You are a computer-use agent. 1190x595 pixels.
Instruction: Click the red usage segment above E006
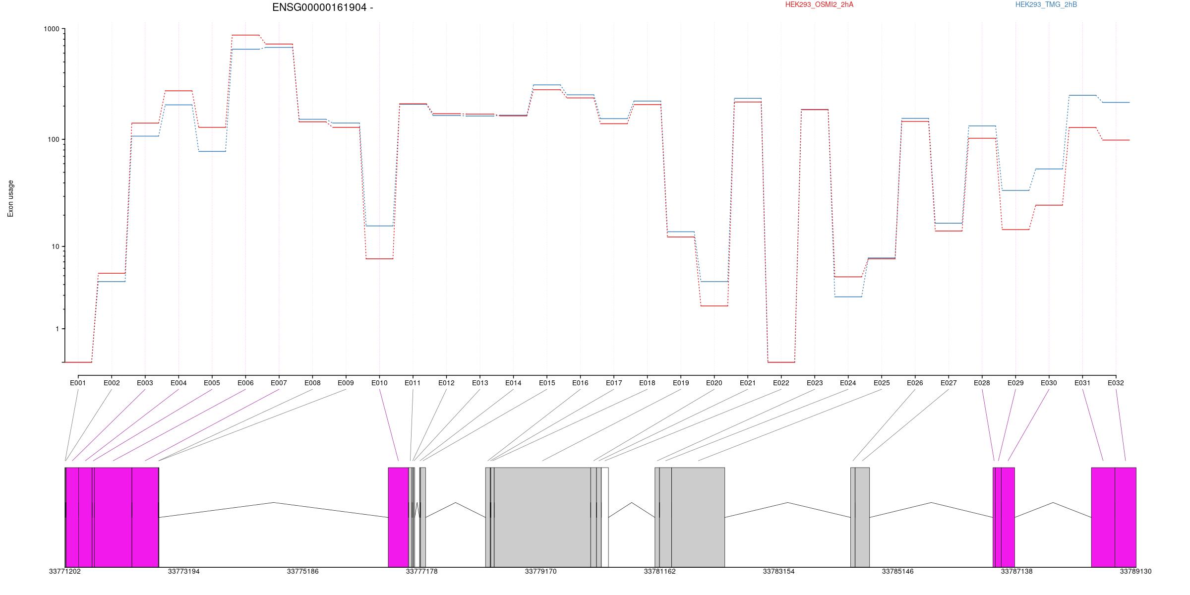(x=245, y=35)
